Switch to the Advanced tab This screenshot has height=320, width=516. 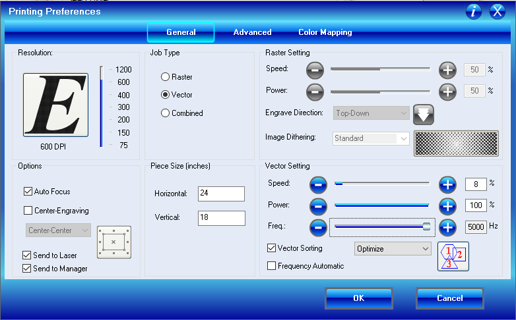point(253,32)
